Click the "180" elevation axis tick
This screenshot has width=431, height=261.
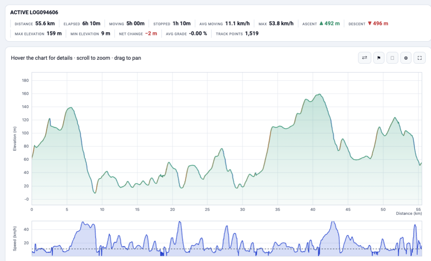click(25, 80)
